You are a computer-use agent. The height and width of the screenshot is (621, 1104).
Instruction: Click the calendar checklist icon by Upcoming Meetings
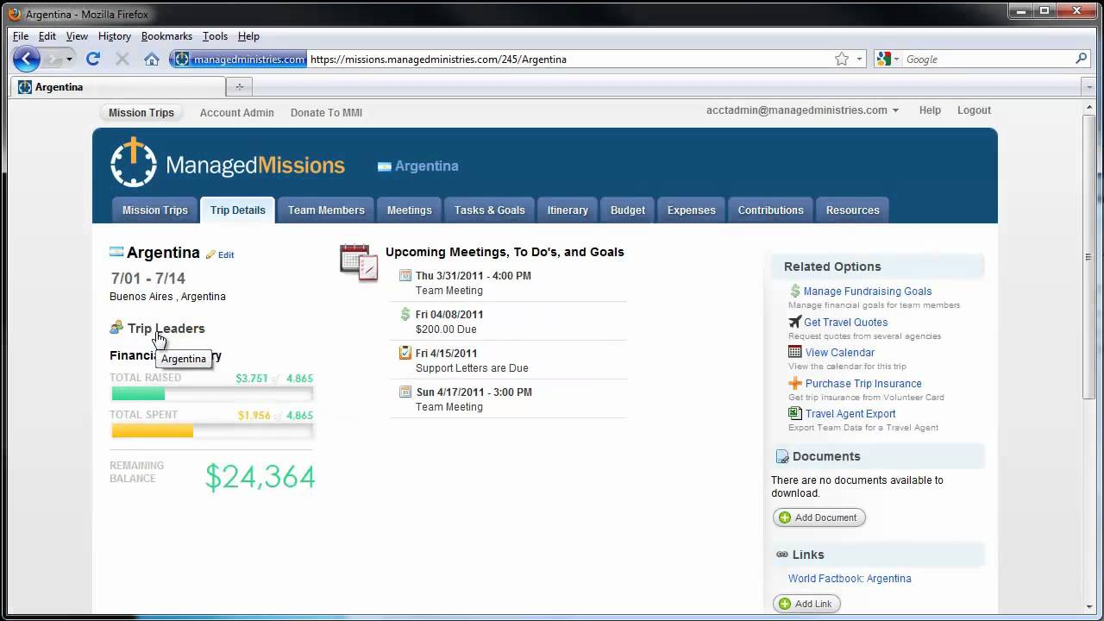click(359, 262)
